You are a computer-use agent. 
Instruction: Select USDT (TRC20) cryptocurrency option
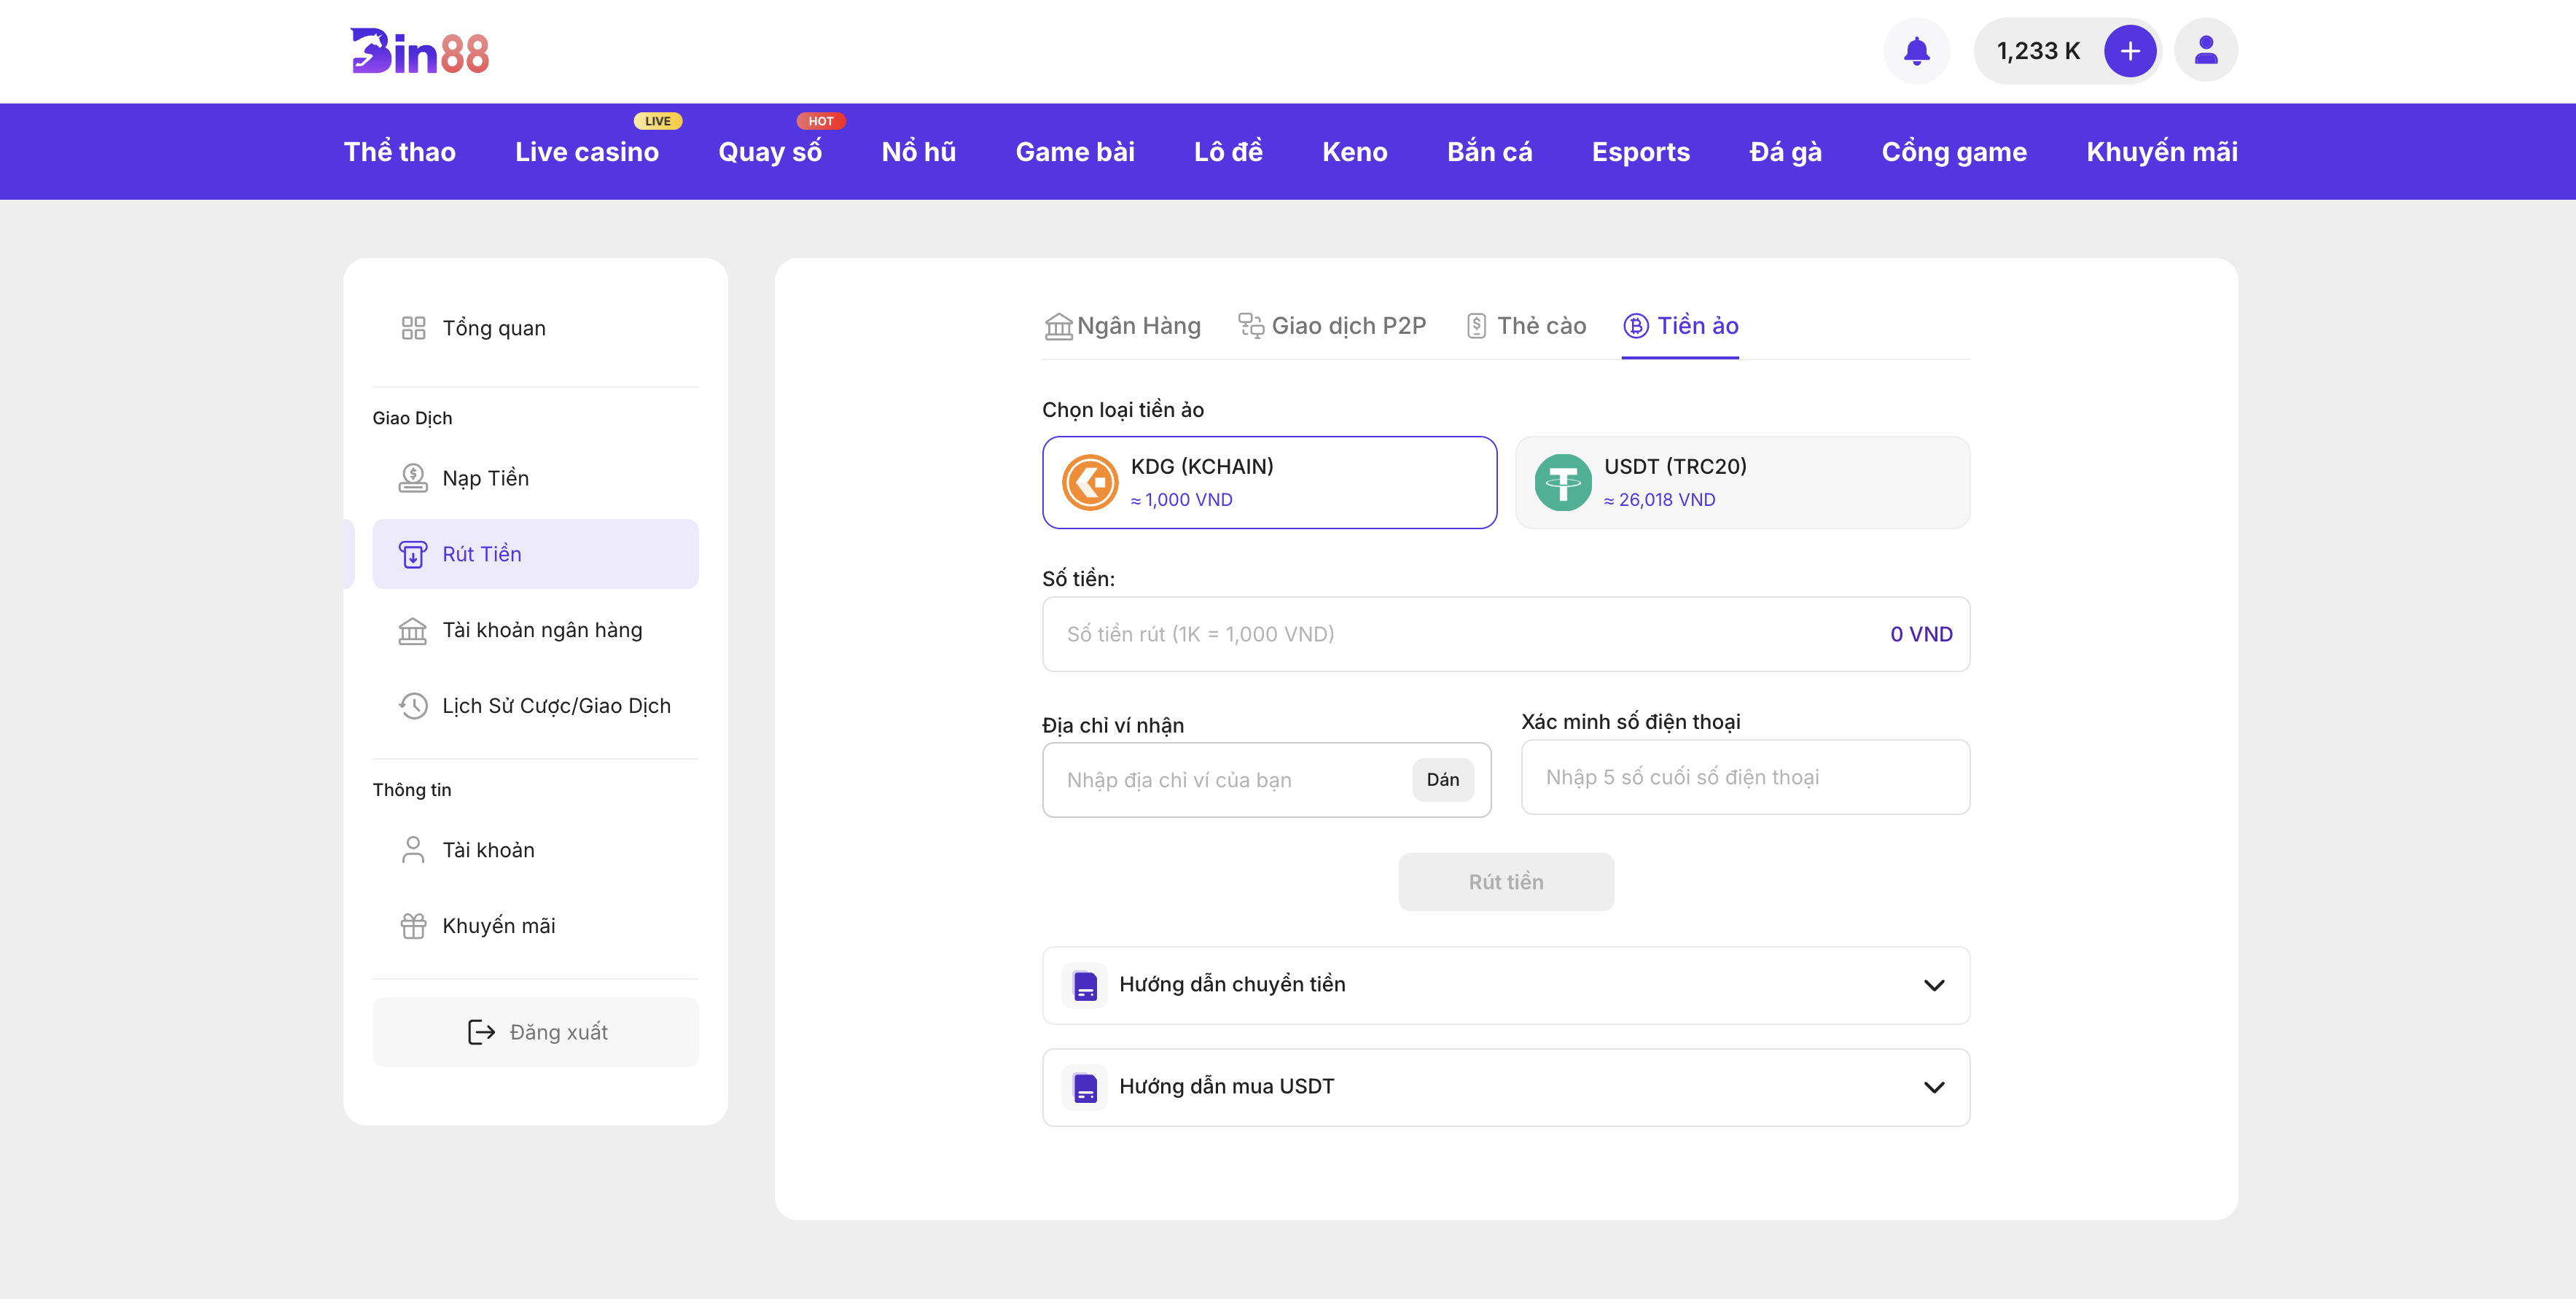tap(1742, 483)
